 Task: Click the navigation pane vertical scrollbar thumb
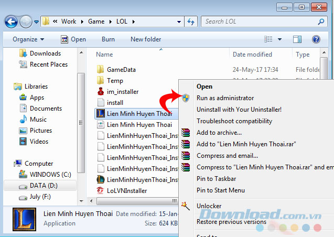pyautogui.click(x=81, y=123)
